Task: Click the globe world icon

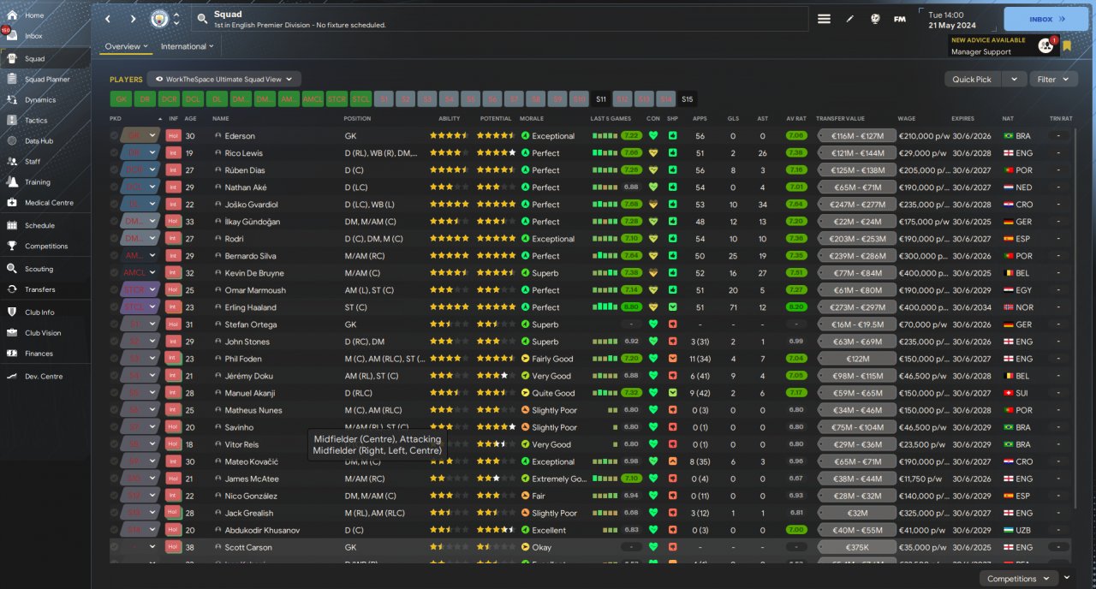Action: (875, 19)
